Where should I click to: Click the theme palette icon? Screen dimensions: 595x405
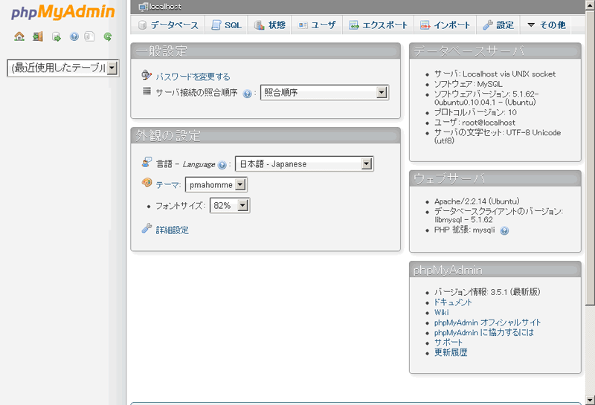coord(147,183)
